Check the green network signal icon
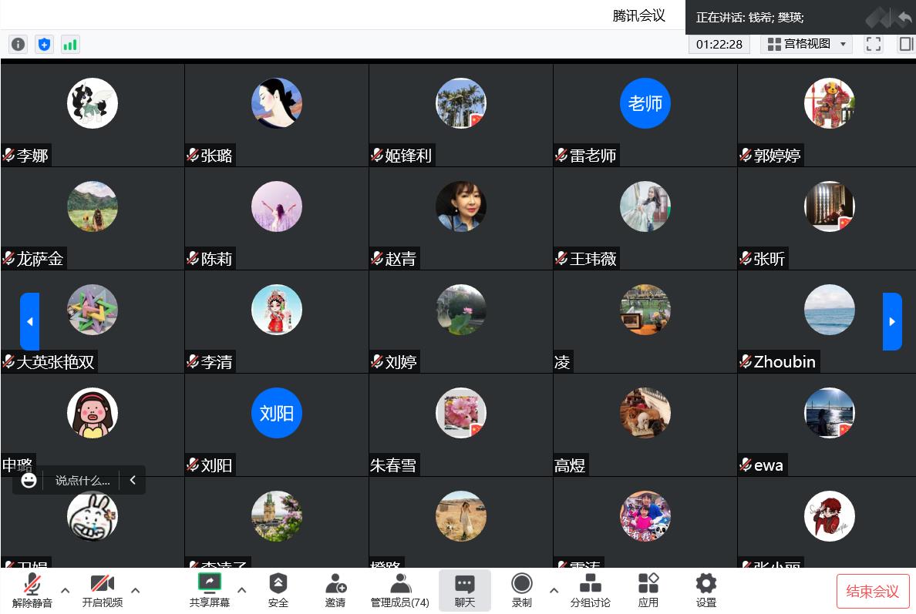916x614 pixels. [70, 45]
